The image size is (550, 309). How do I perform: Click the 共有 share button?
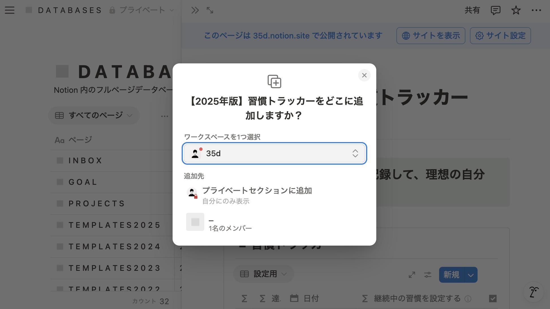click(472, 10)
